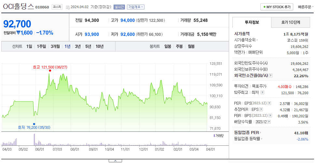Click the 상한가 122,500 text
Image resolution: width=315 pixels, height=163 pixels.
(150, 20)
